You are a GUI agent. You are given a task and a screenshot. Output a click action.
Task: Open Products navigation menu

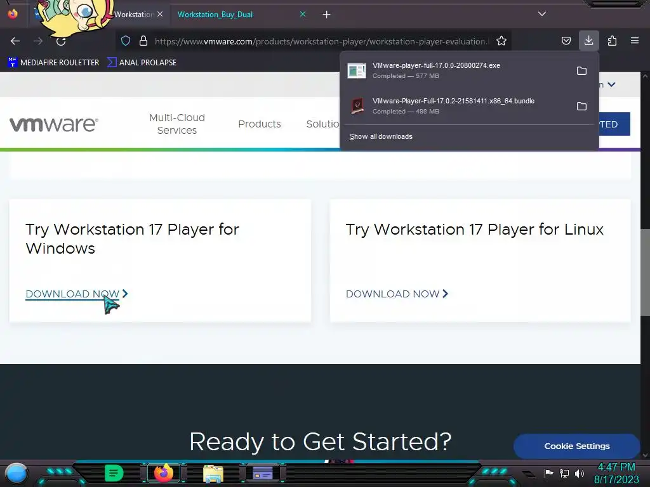coord(260,124)
